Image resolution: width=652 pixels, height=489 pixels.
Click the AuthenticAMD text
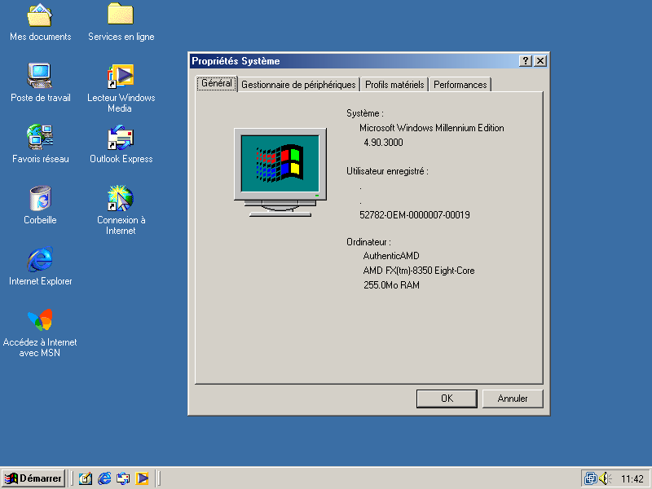pos(391,256)
